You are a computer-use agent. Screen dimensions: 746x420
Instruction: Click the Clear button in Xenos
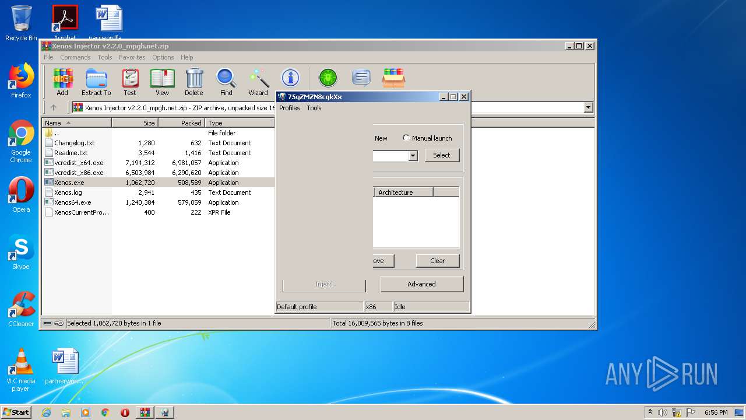click(438, 261)
